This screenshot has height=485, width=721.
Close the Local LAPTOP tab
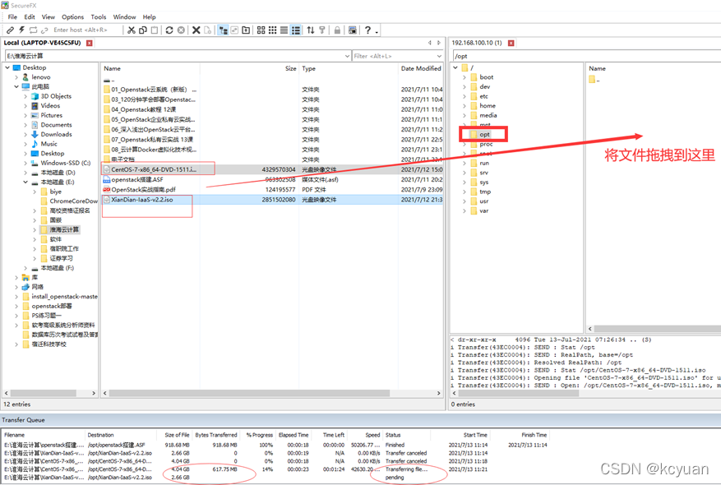[90, 43]
